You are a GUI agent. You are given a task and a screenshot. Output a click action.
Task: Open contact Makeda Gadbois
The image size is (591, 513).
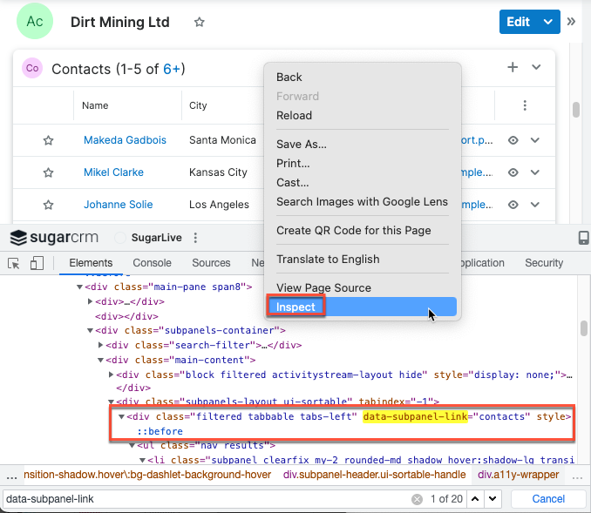[x=125, y=140]
